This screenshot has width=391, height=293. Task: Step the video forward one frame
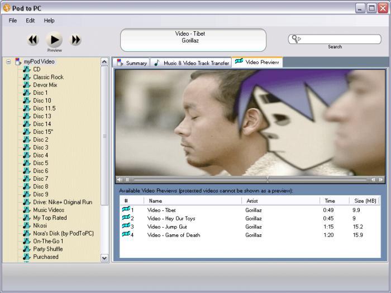(x=381, y=179)
